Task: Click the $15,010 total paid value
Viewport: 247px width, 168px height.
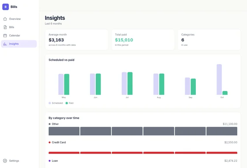Action: (x=124, y=40)
